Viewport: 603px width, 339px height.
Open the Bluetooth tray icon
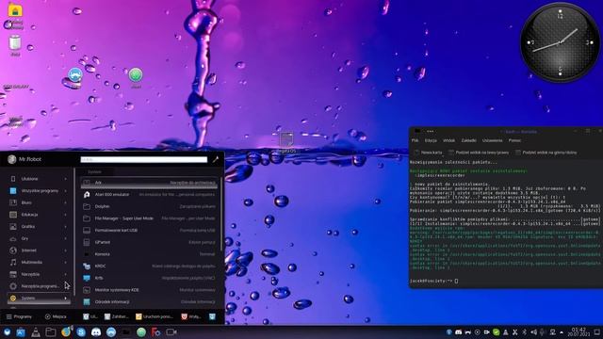(524, 332)
